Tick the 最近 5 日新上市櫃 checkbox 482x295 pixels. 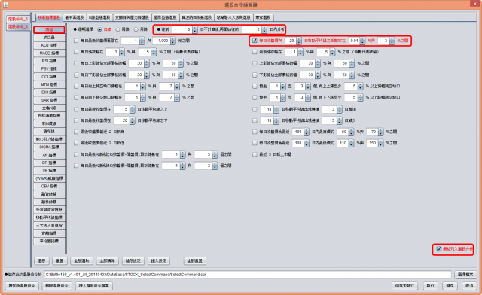255,154
